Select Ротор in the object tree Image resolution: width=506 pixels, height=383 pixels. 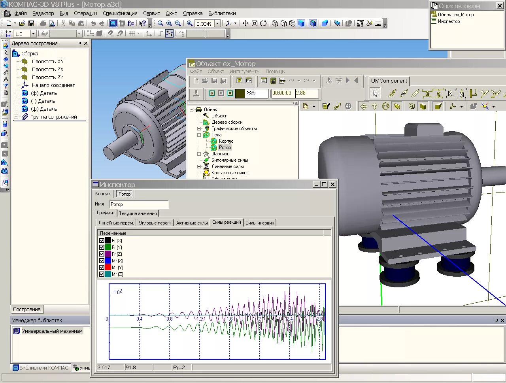(225, 147)
